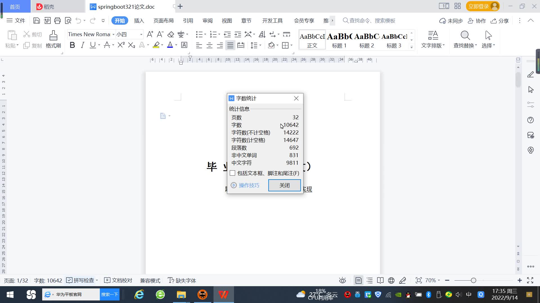Viewport: 540px width, 303px height.
Task: Click the search commands input field
Action: pos(372,20)
